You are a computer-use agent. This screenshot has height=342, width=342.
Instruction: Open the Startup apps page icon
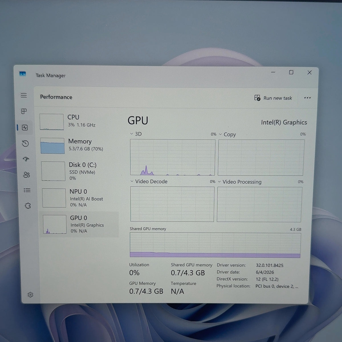(26, 159)
